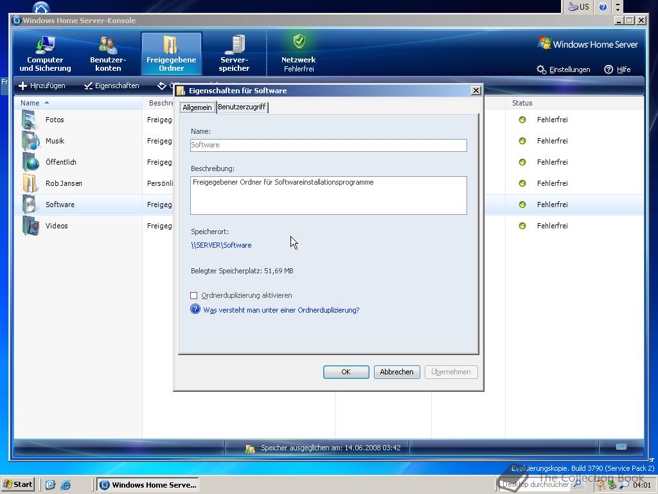
Task: Click 'Fehlerfrei' status text for Software
Action: click(x=552, y=205)
